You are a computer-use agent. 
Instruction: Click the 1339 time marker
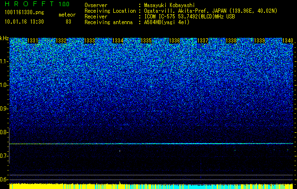[260, 41]
